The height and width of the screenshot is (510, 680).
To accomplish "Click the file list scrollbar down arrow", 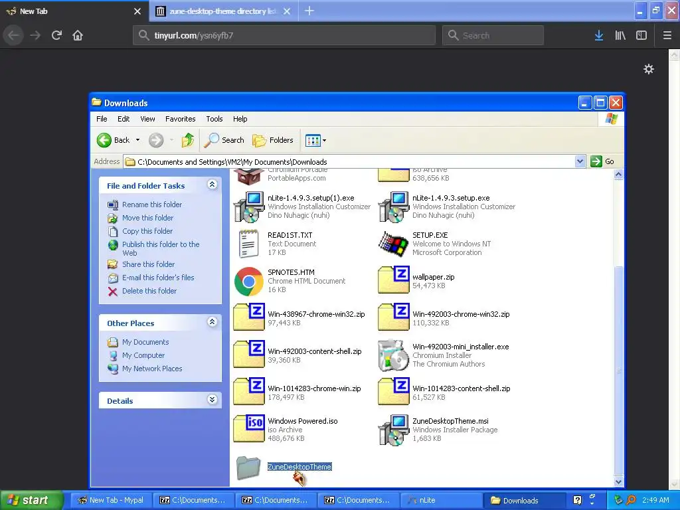I will 618,481.
